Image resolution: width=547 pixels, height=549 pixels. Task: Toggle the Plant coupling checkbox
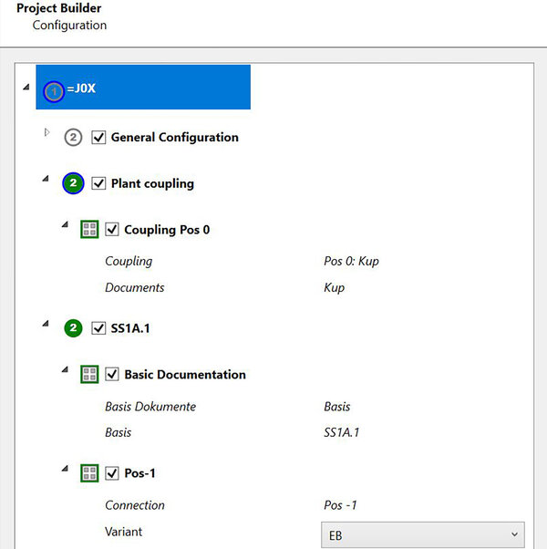(99, 183)
